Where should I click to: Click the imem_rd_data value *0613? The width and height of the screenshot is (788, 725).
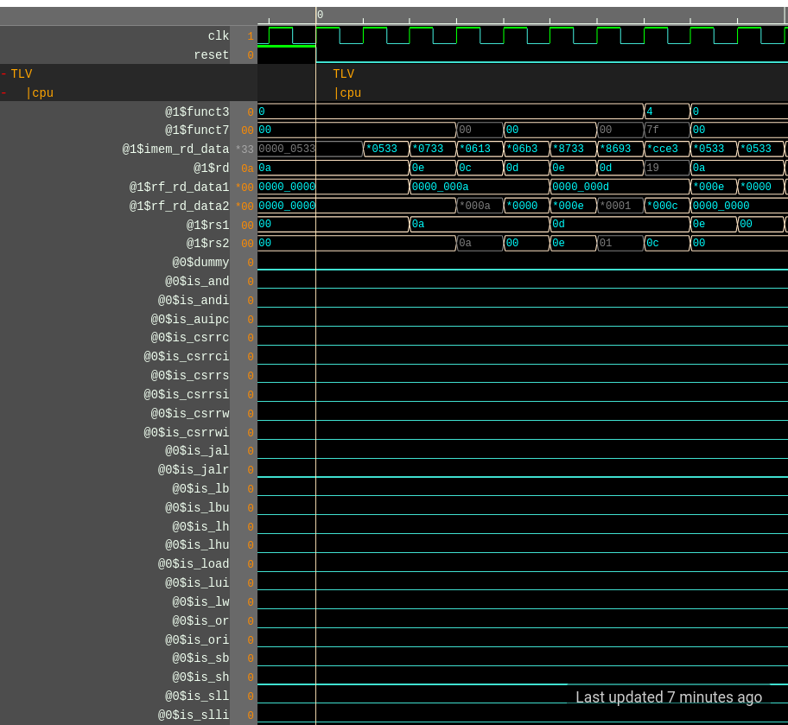480,149
